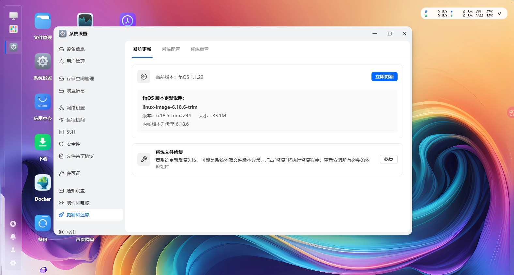Expand the resource monitor widget chevron

(500, 13)
